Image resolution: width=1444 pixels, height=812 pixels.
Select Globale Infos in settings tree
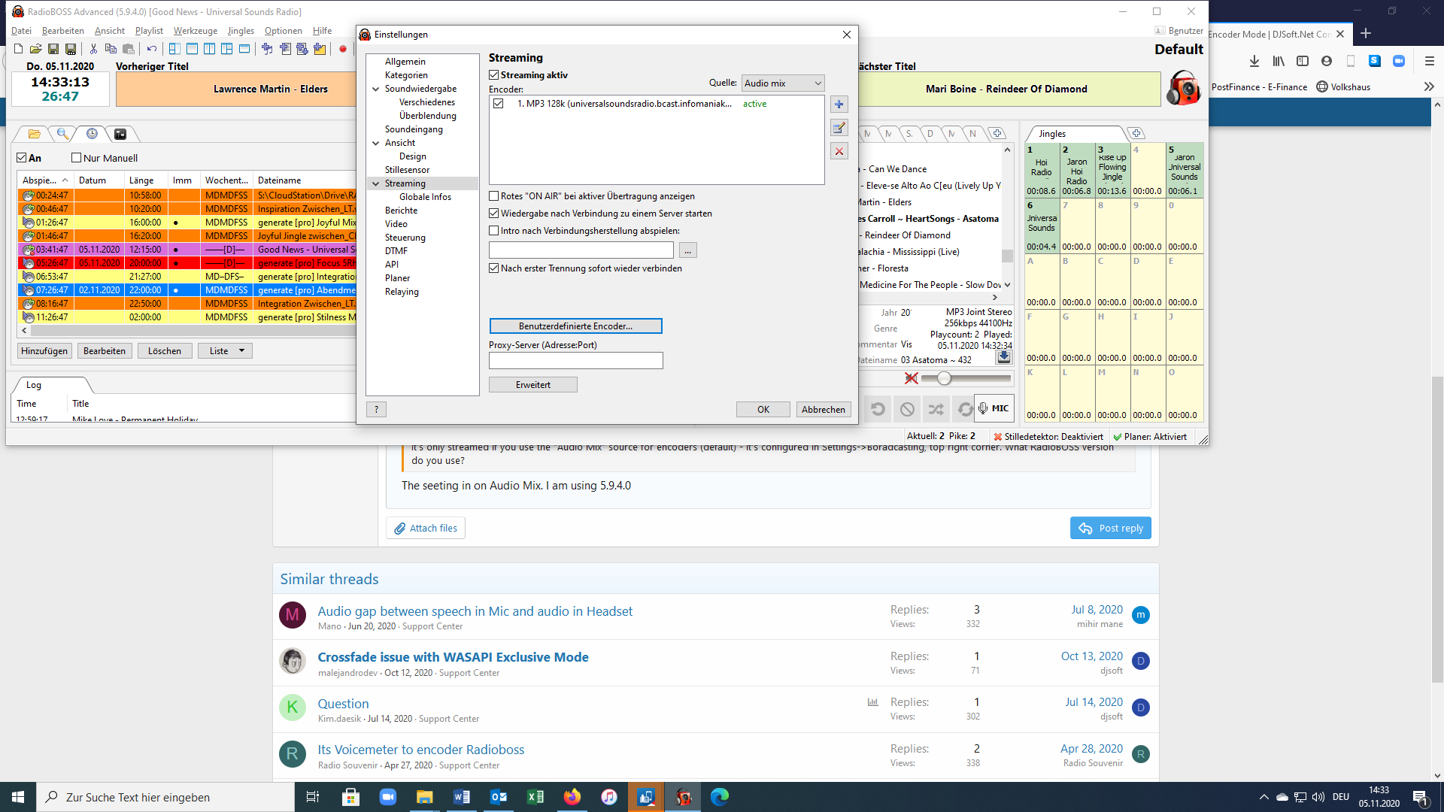point(425,197)
